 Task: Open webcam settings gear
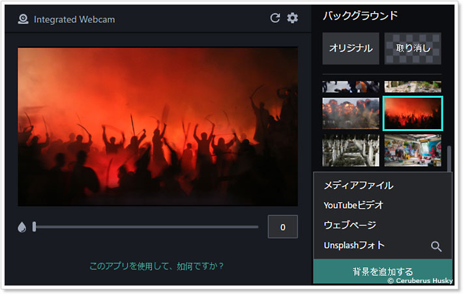tap(292, 18)
